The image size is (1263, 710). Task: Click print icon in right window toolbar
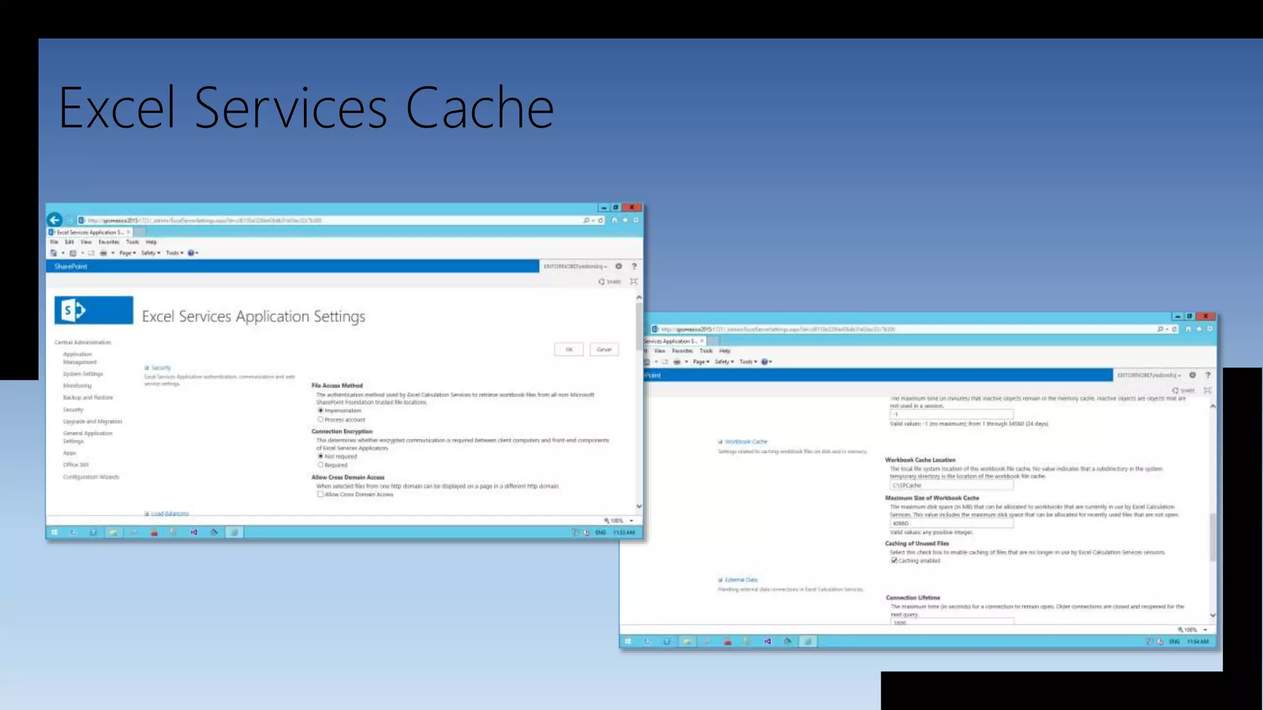[677, 362]
